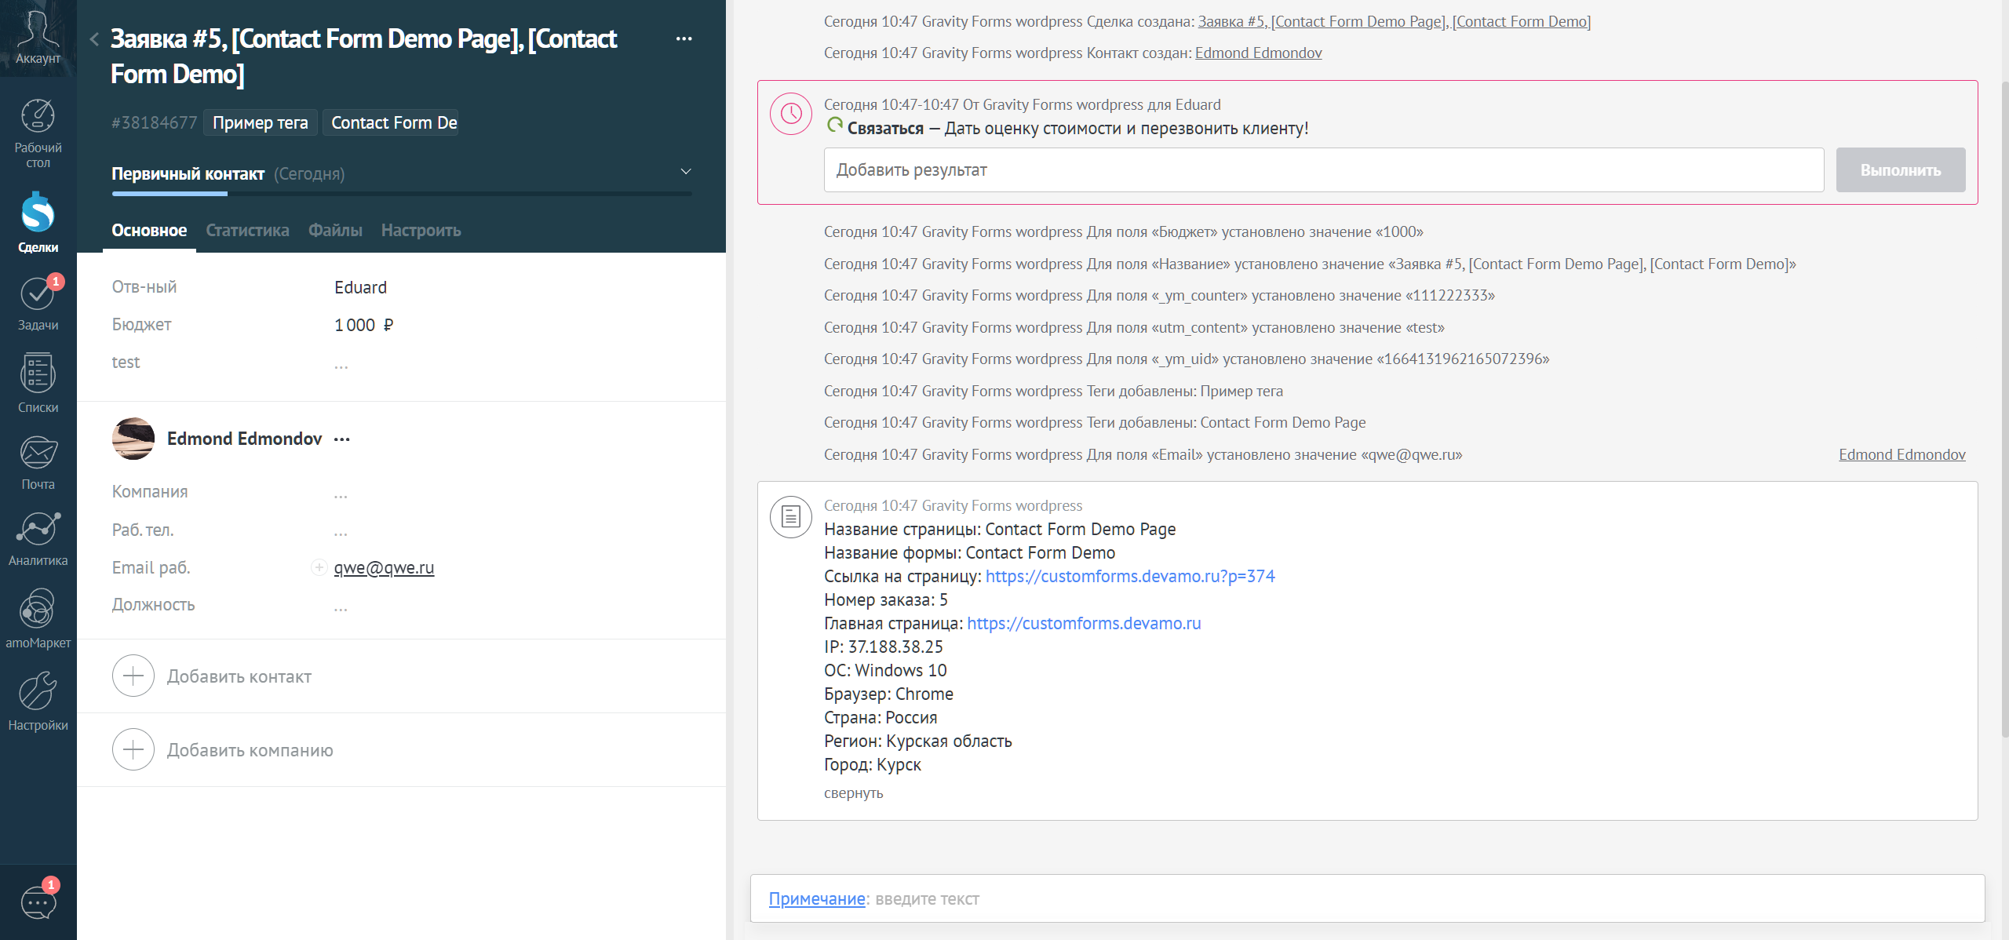Open the lead options ellipsis menu
Viewport: 2009px width, 940px height.
[684, 38]
